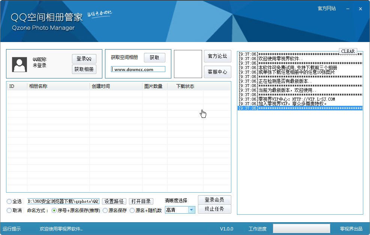Click the CLEAR button above the log

coord(348,51)
